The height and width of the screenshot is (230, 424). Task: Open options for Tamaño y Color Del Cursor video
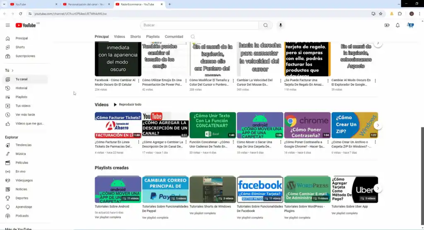[x=233, y=81]
